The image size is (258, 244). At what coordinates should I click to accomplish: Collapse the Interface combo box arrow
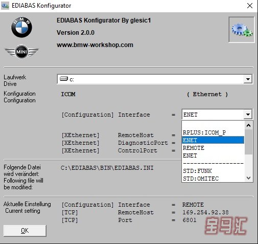(248, 115)
